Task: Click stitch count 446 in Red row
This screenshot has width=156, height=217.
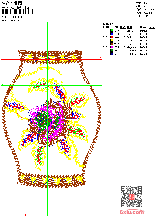Action: click(117, 37)
